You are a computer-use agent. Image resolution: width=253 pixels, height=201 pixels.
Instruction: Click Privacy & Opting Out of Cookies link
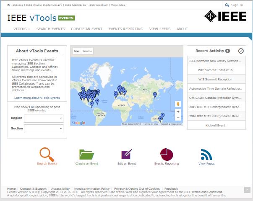pyautogui.click(x=137, y=188)
